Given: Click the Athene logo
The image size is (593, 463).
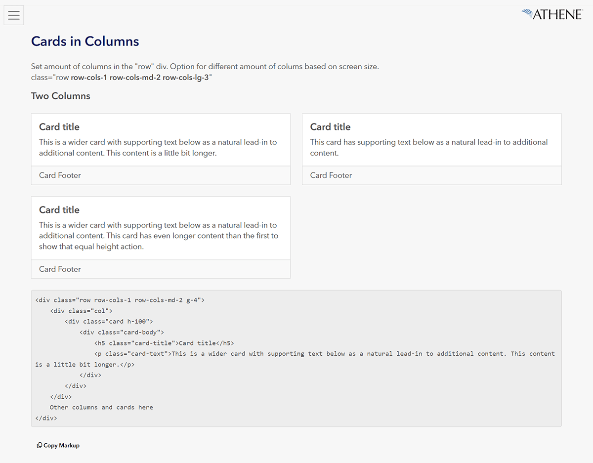Looking at the screenshot, I should point(552,14).
